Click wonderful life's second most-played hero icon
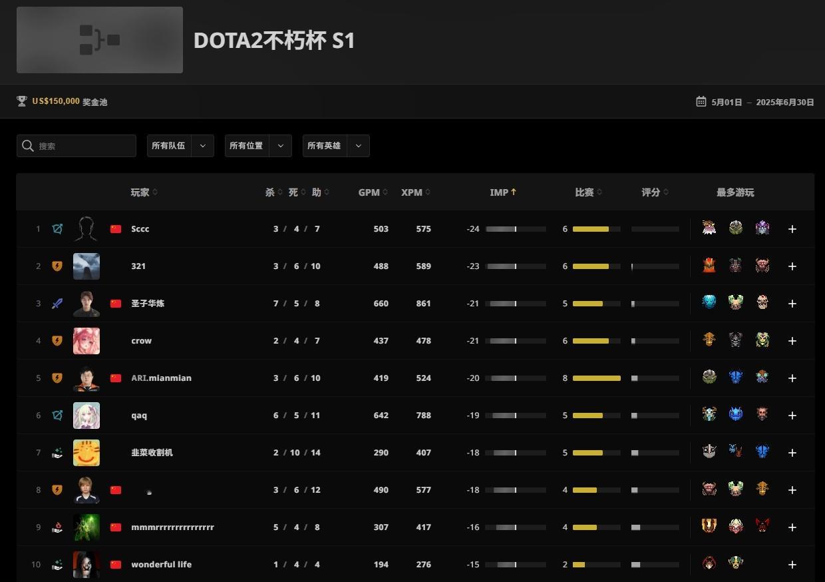The image size is (825, 582). [x=736, y=563]
